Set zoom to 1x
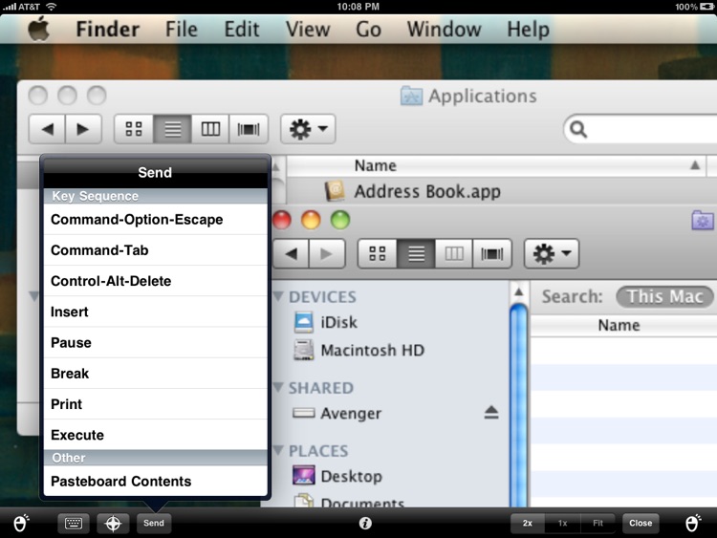This screenshot has height=538, width=717. pyautogui.click(x=562, y=523)
